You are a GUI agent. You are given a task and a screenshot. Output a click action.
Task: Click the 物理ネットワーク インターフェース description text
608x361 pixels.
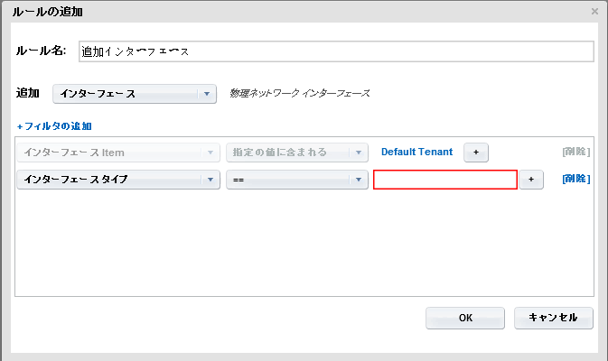(300, 94)
